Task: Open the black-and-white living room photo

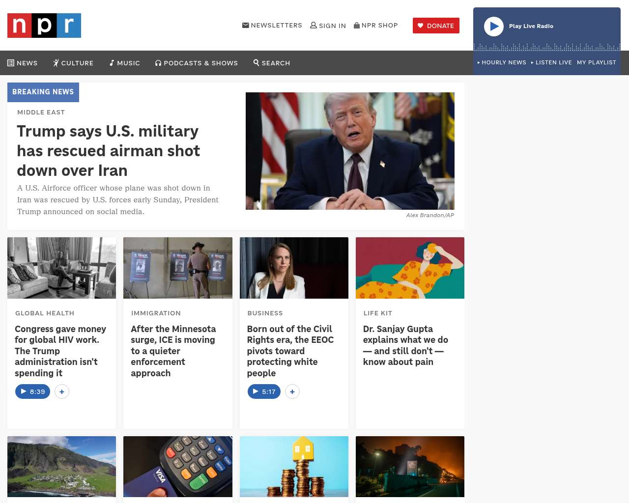Action: (62, 268)
